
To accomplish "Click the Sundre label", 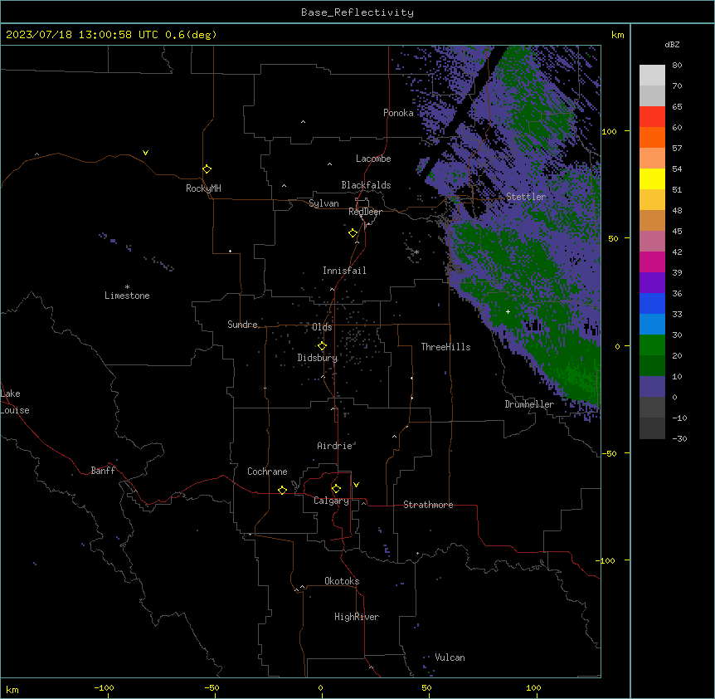I will tap(242, 325).
